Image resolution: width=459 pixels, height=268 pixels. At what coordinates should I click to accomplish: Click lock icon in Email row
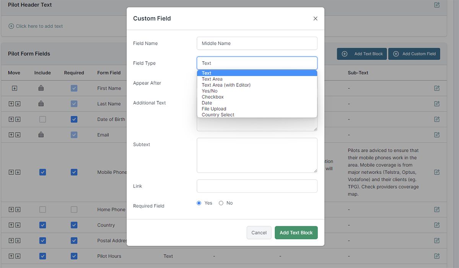coord(41,135)
